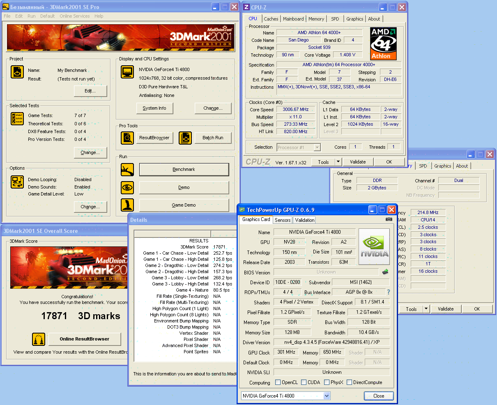Click the Bus Interface question mark icon

tap(388, 292)
